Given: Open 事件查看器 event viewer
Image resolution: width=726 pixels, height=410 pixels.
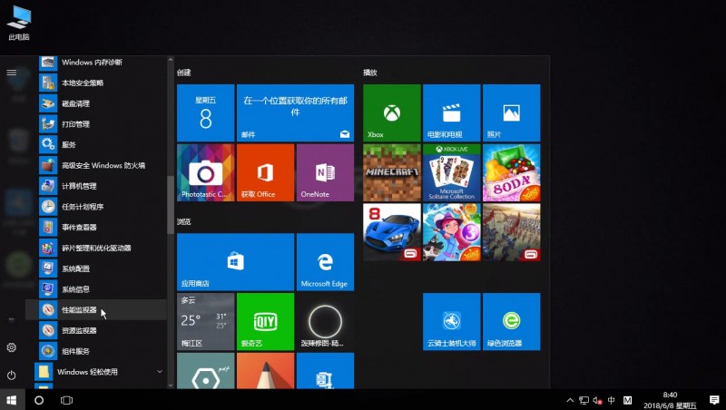Looking at the screenshot, I should click(96, 227).
